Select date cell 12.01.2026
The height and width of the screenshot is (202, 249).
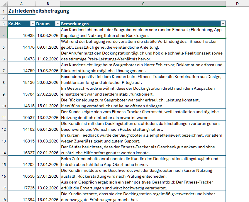[x=48, y=162]
